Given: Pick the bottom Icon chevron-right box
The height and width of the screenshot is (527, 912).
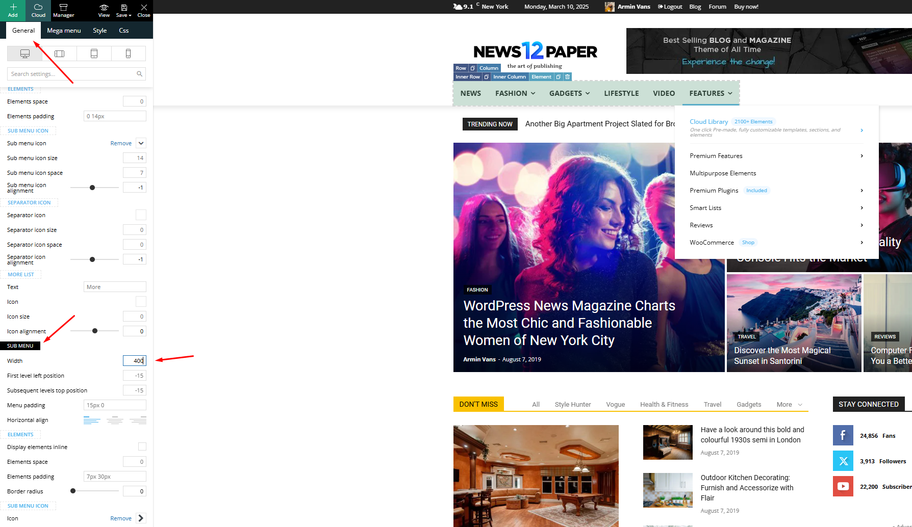Looking at the screenshot, I should coord(141,518).
